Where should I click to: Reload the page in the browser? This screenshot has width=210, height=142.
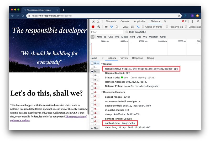pos(23,16)
